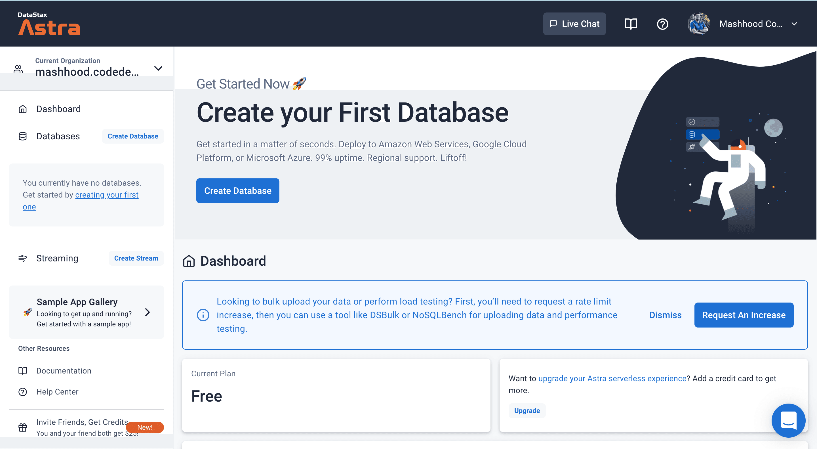Viewport: 817px width, 449px height.
Task: Expand the Current Organization selector chevron
Action: 158,68
